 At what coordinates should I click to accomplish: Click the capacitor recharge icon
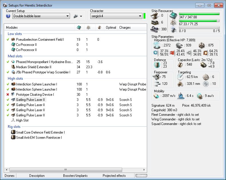[204, 65]
